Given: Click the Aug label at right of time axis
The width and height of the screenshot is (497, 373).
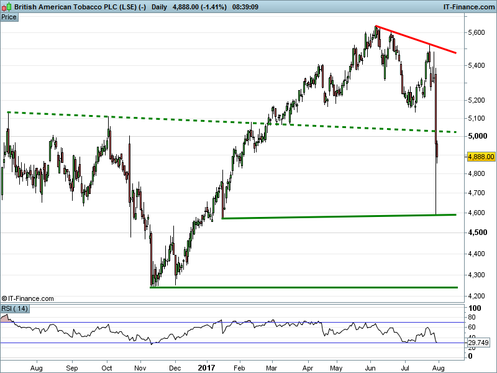Looking at the screenshot, I should [439, 368].
